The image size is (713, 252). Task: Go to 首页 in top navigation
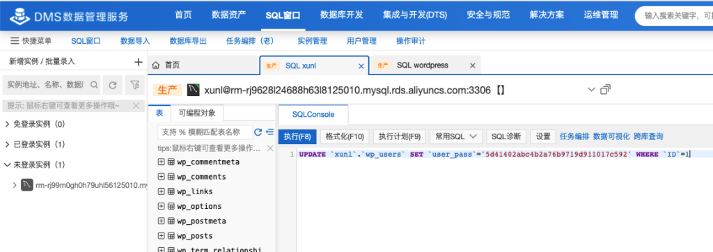(x=183, y=15)
